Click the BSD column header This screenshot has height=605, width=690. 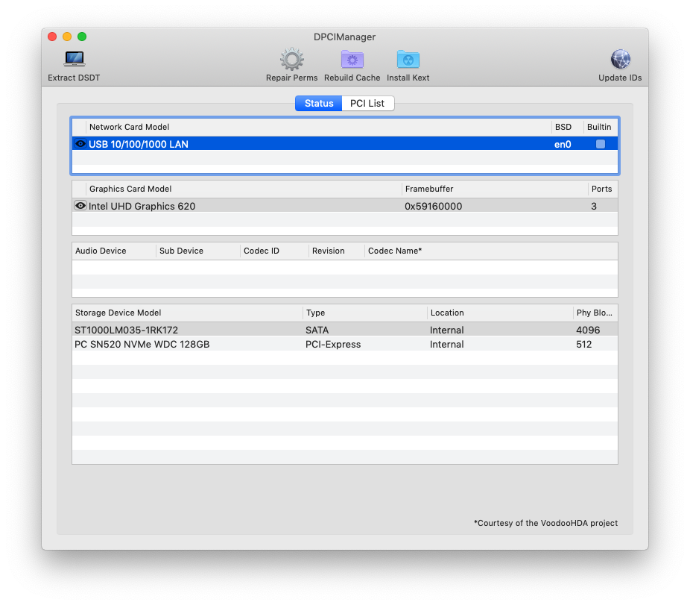pyautogui.click(x=567, y=127)
